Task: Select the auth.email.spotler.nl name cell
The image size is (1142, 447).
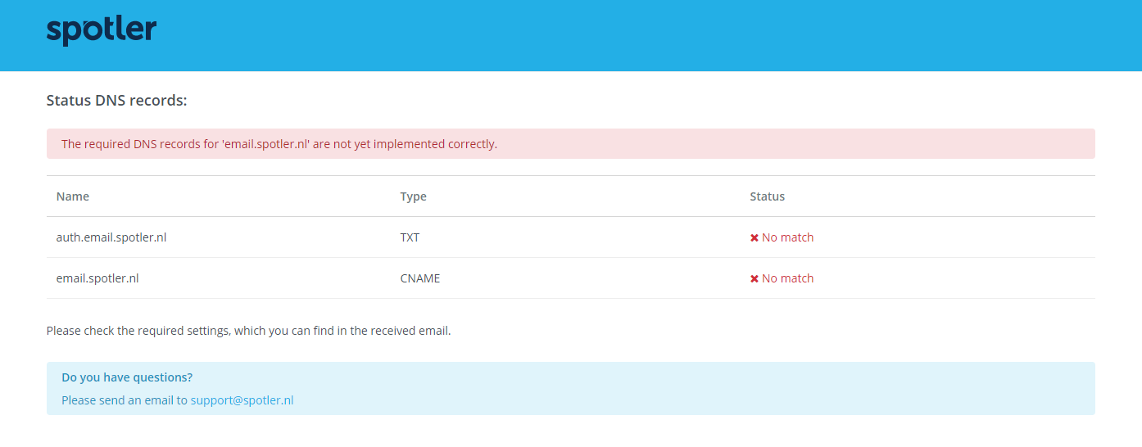Action: [111, 237]
